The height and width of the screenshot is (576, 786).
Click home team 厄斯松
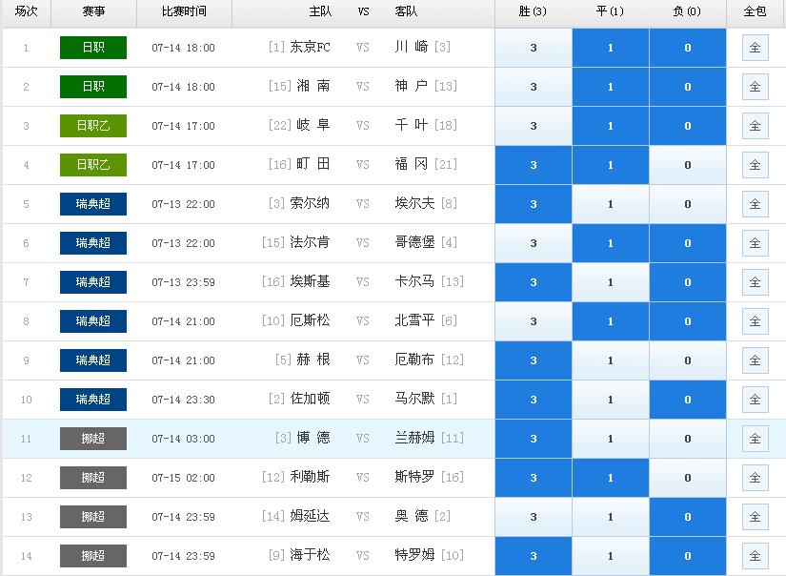(x=311, y=320)
